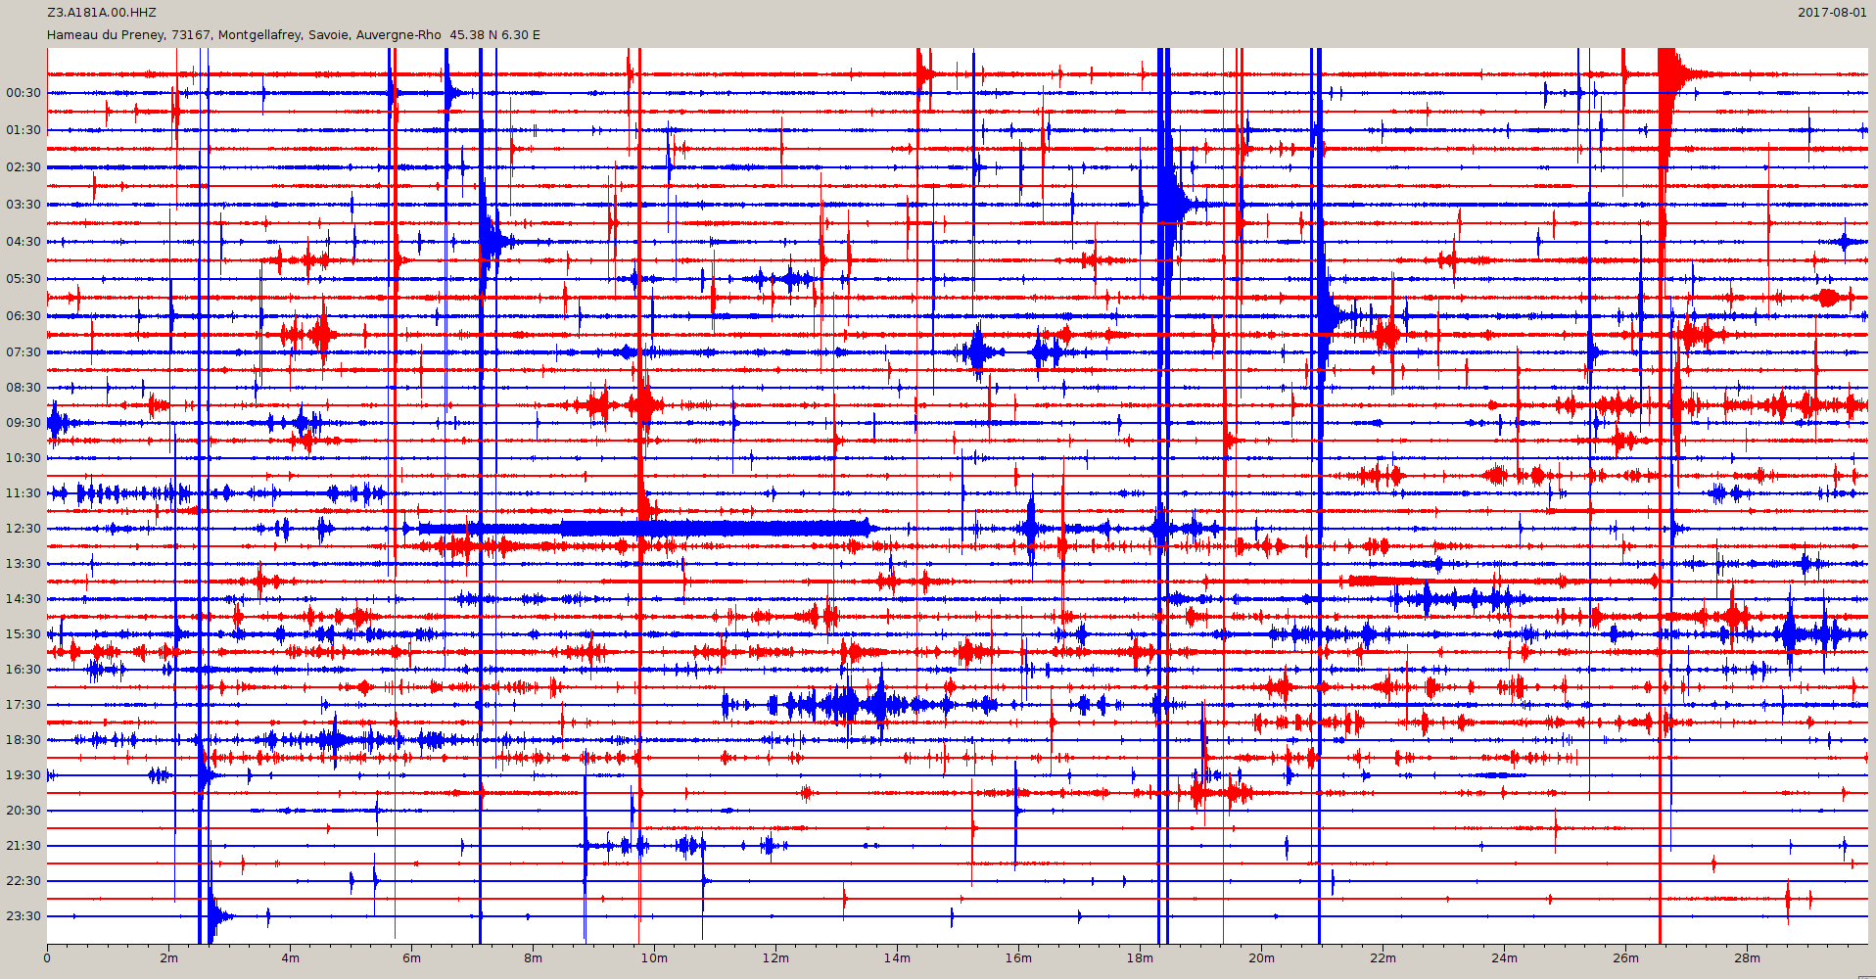The width and height of the screenshot is (1876, 979).
Task: Choose the 23:30 row label
Action: 23,916
